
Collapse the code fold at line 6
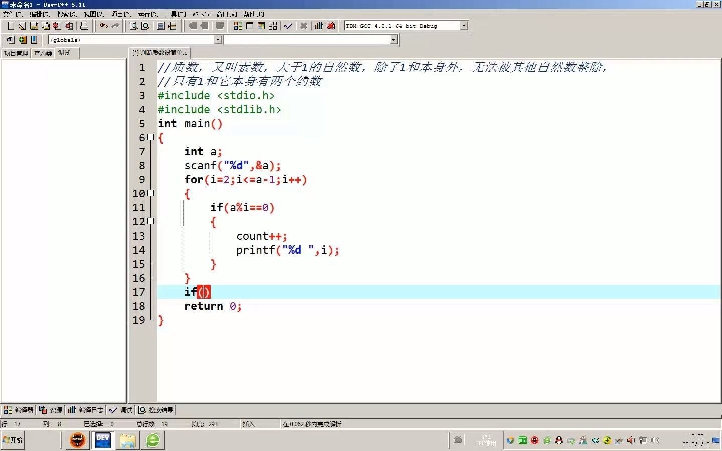150,137
